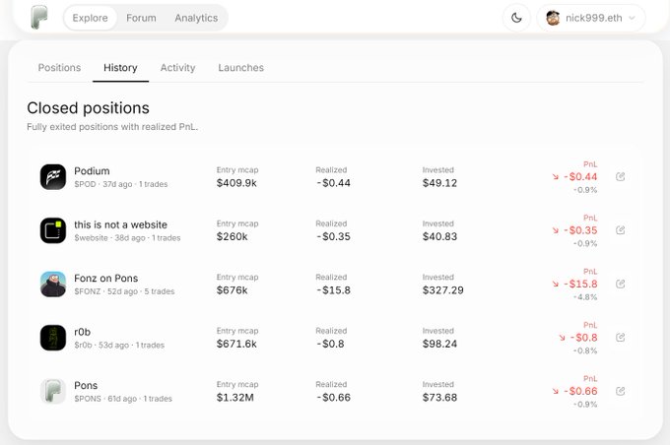Open the Analytics nav item
670x445 pixels.
click(196, 18)
